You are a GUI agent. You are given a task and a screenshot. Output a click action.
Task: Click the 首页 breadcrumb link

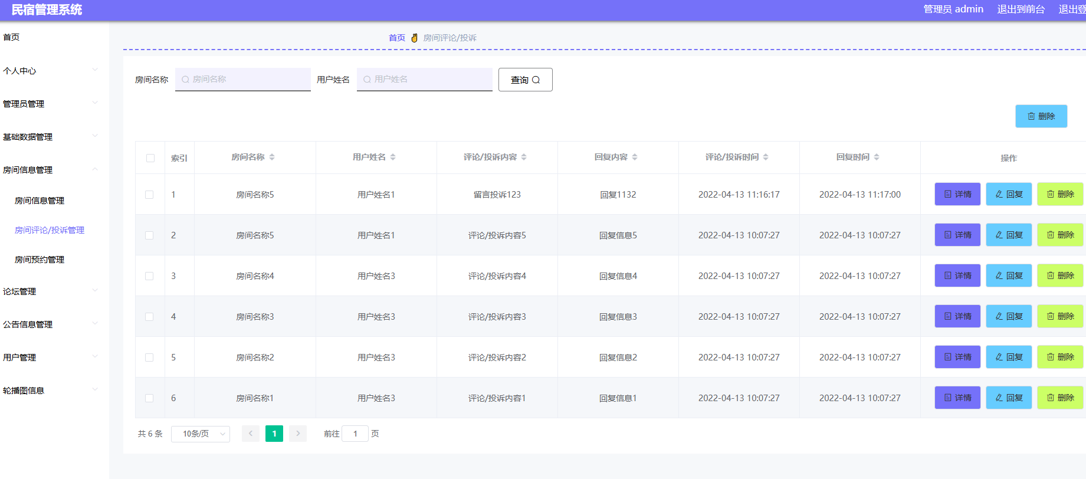tap(397, 38)
